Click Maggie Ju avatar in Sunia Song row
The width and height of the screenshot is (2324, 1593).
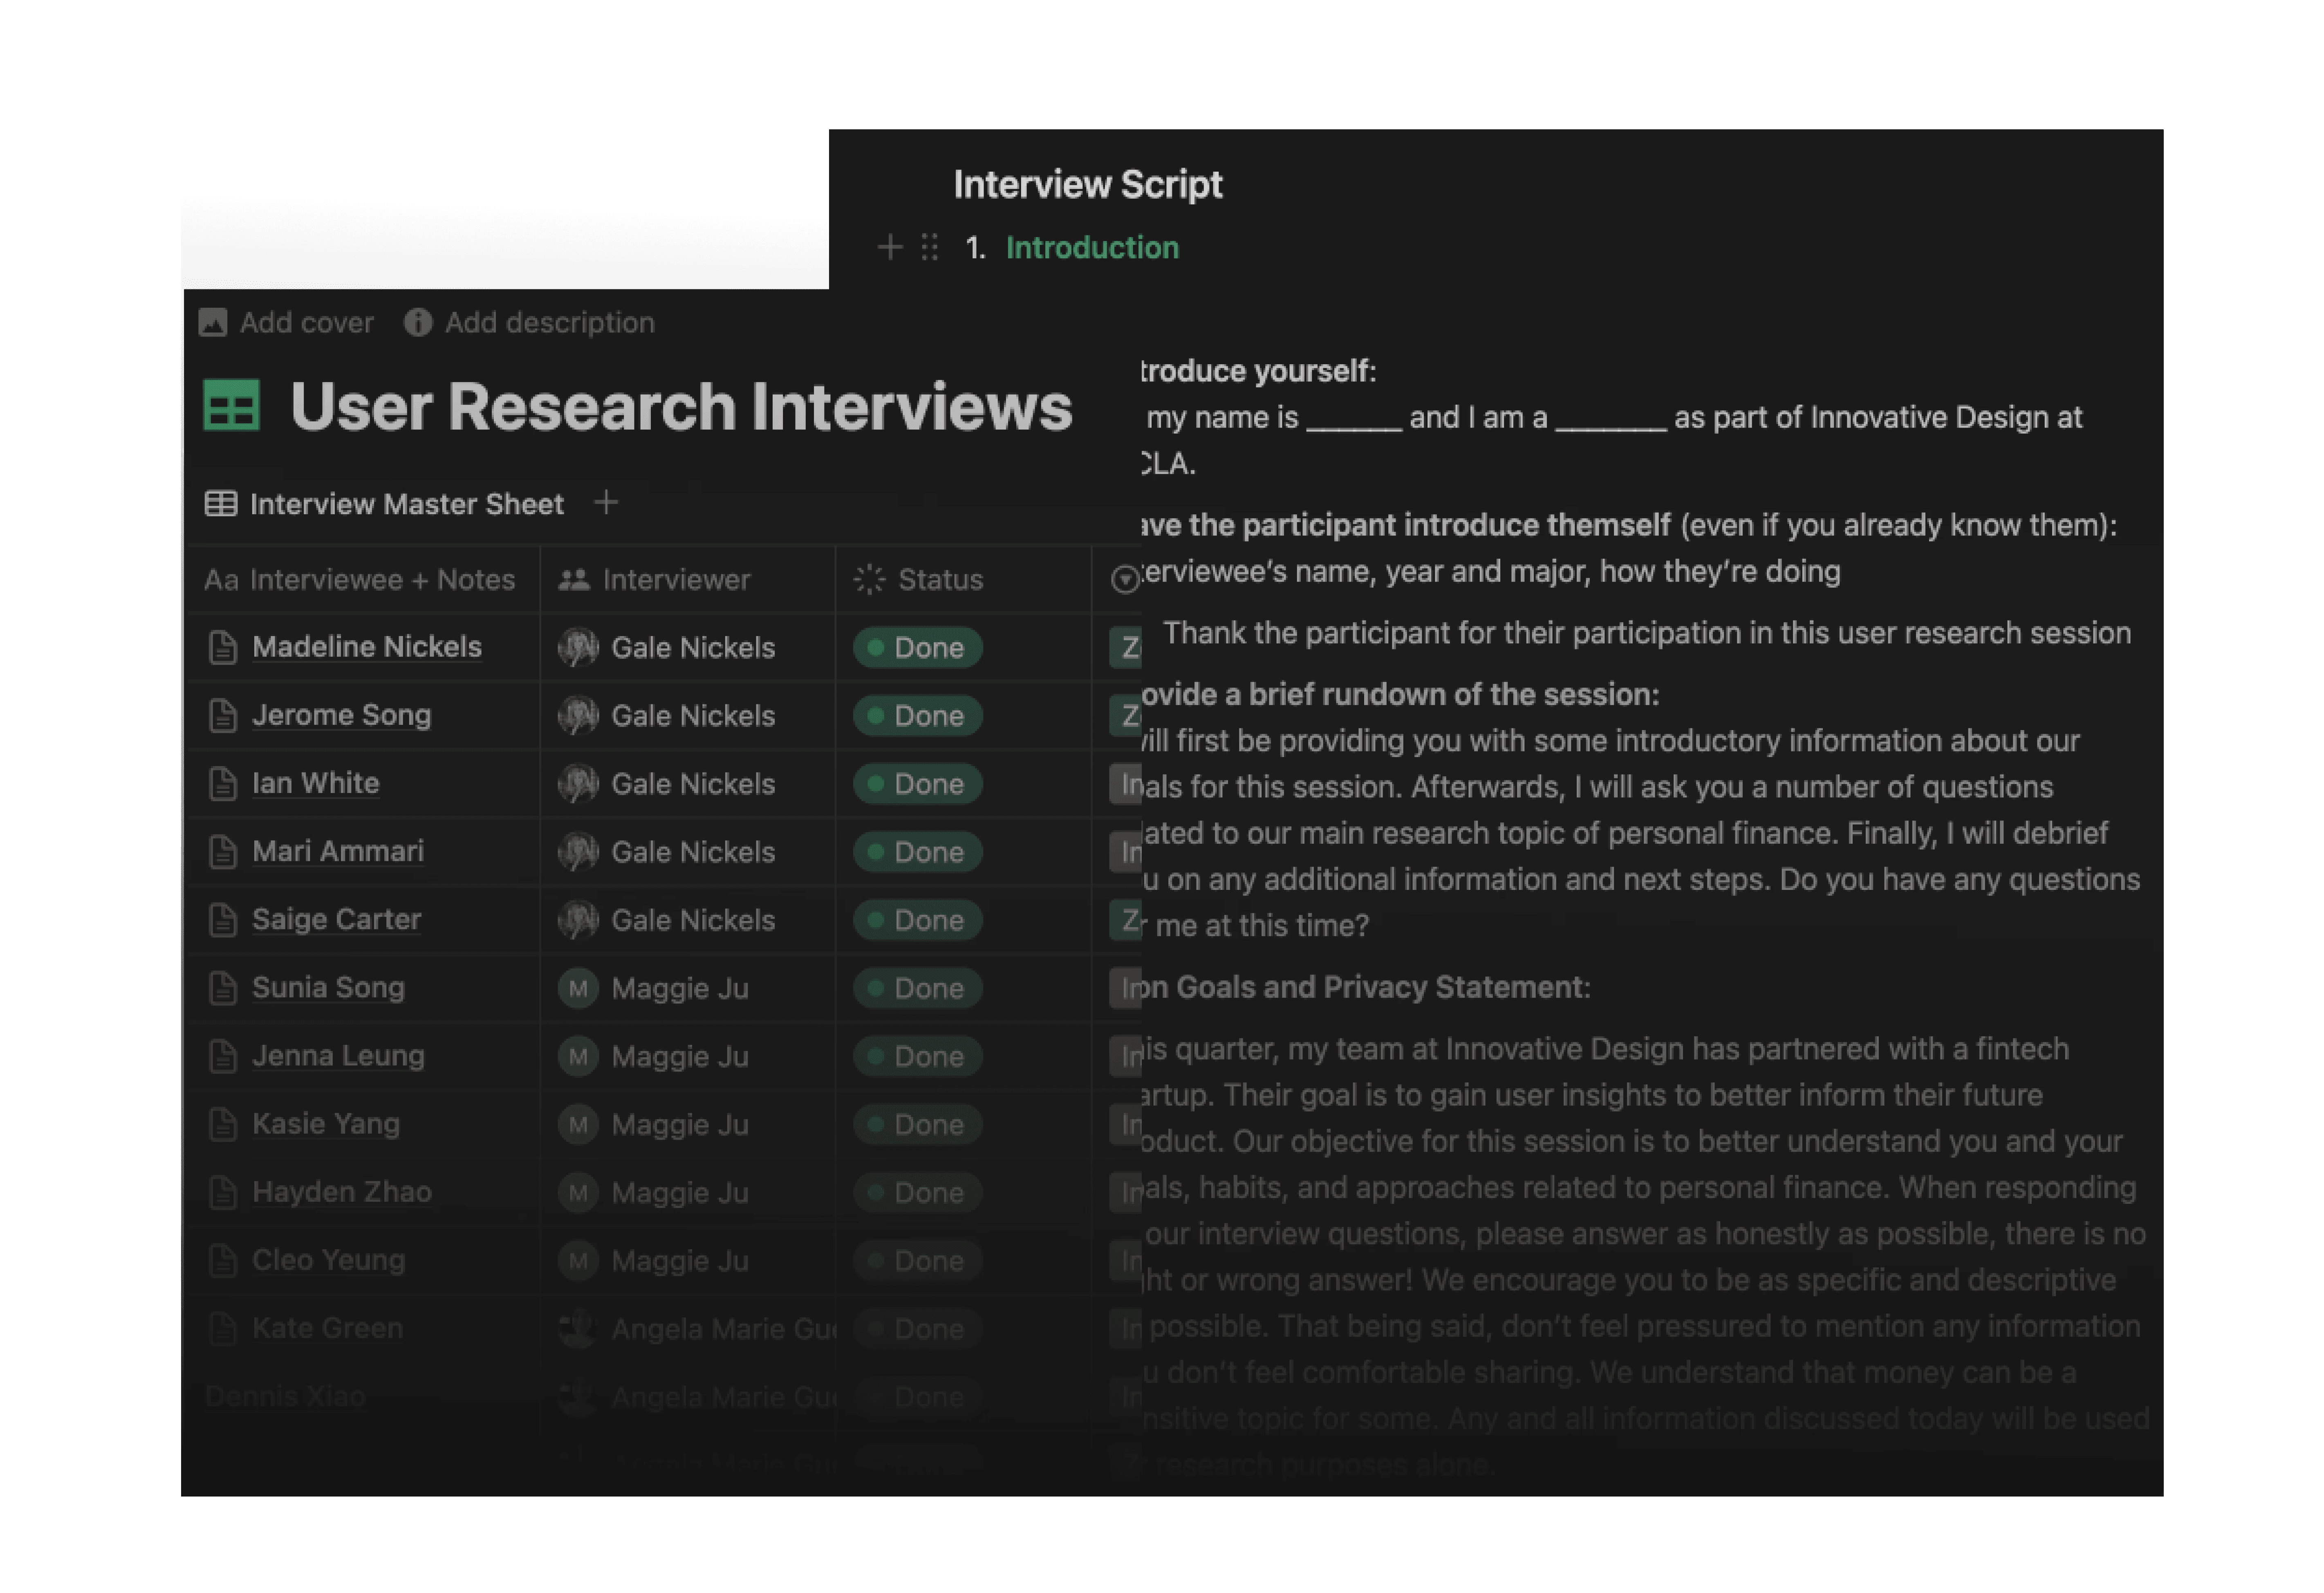tap(578, 988)
